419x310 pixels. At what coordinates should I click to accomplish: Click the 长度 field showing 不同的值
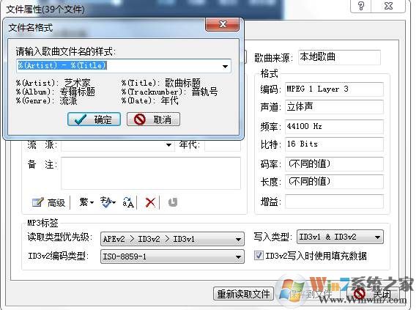pos(334,182)
